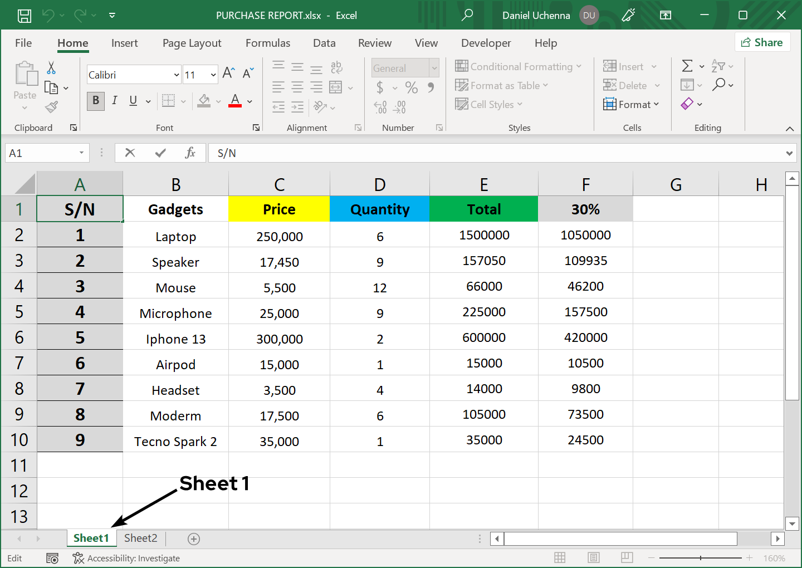Expand the font size dropdown
Screen dimensions: 802x568
click(213, 74)
